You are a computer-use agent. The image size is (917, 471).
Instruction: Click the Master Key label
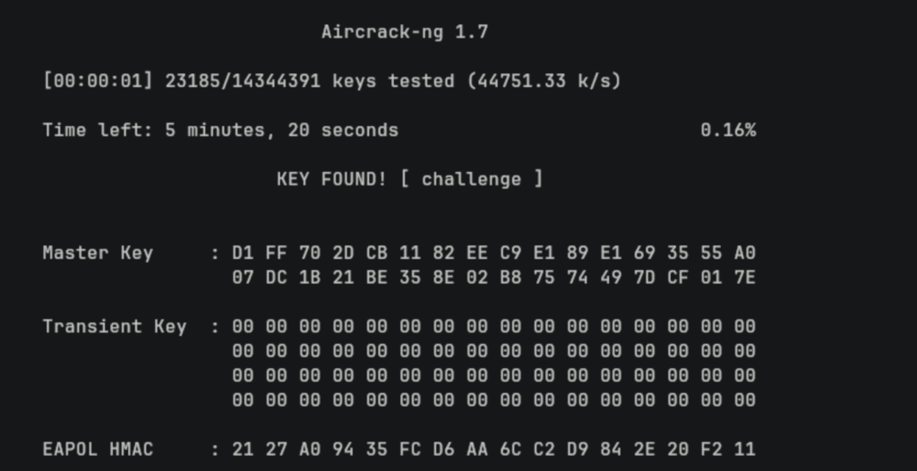(x=98, y=253)
